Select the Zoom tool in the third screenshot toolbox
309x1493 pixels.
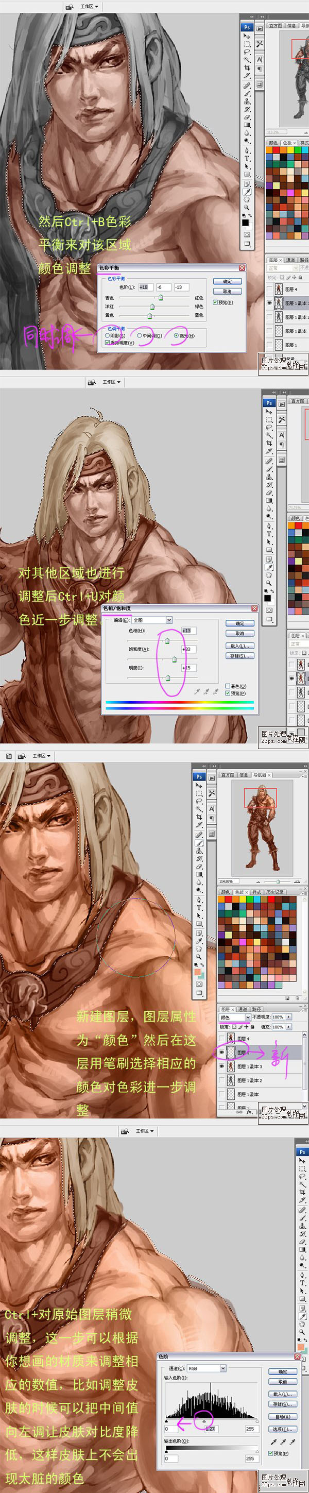[199, 957]
